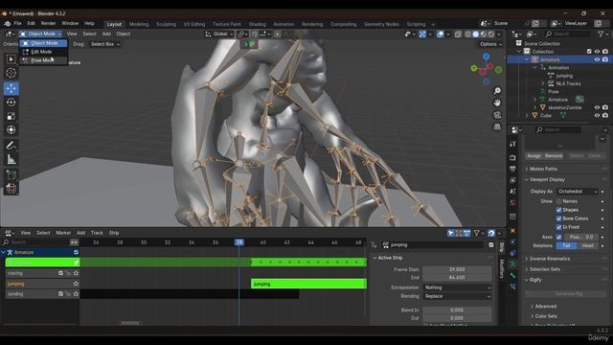Click the Relations Tail button
The width and height of the screenshot is (613, 345).
point(566,245)
